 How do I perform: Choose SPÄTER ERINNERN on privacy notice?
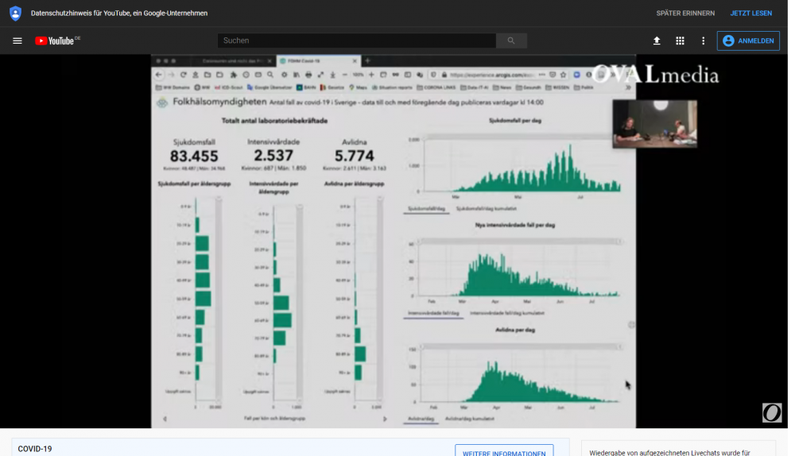coord(685,14)
